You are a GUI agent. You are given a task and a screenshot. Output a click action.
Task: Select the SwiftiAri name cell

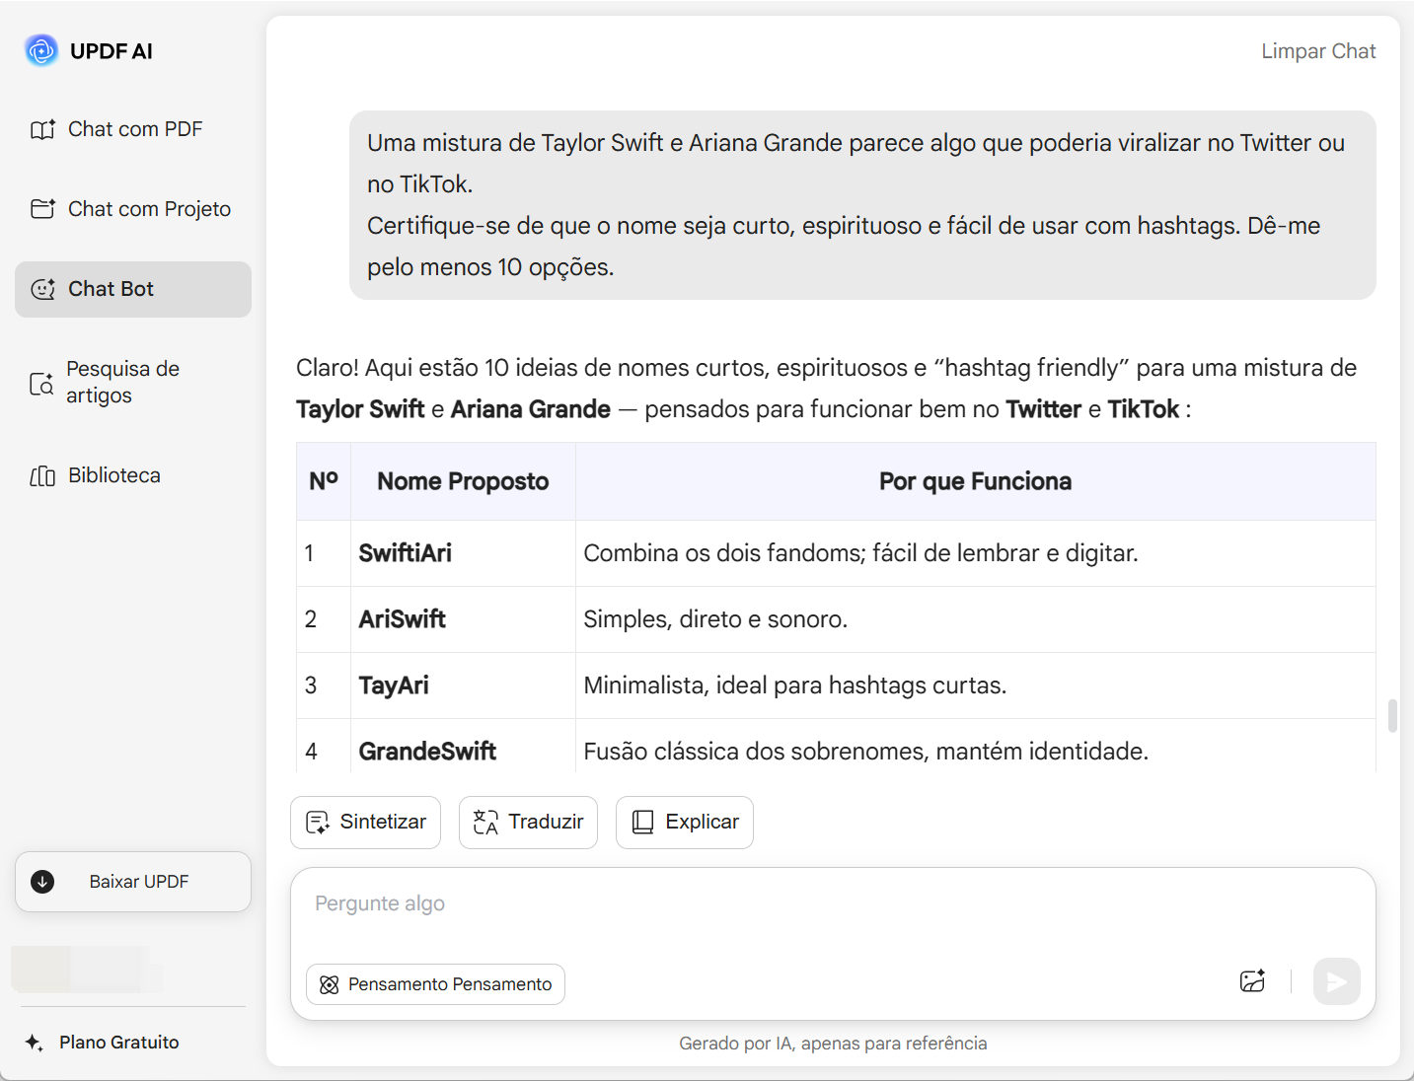(x=463, y=553)
